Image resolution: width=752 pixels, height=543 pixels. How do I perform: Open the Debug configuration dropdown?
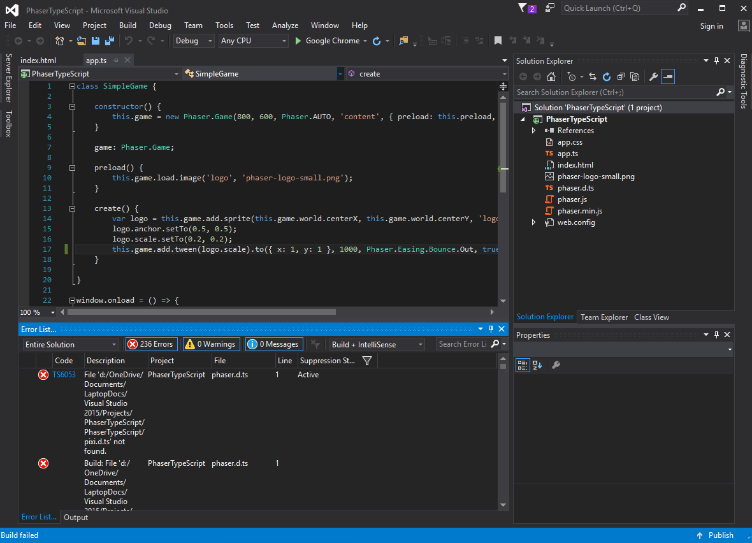coord(193,41)
